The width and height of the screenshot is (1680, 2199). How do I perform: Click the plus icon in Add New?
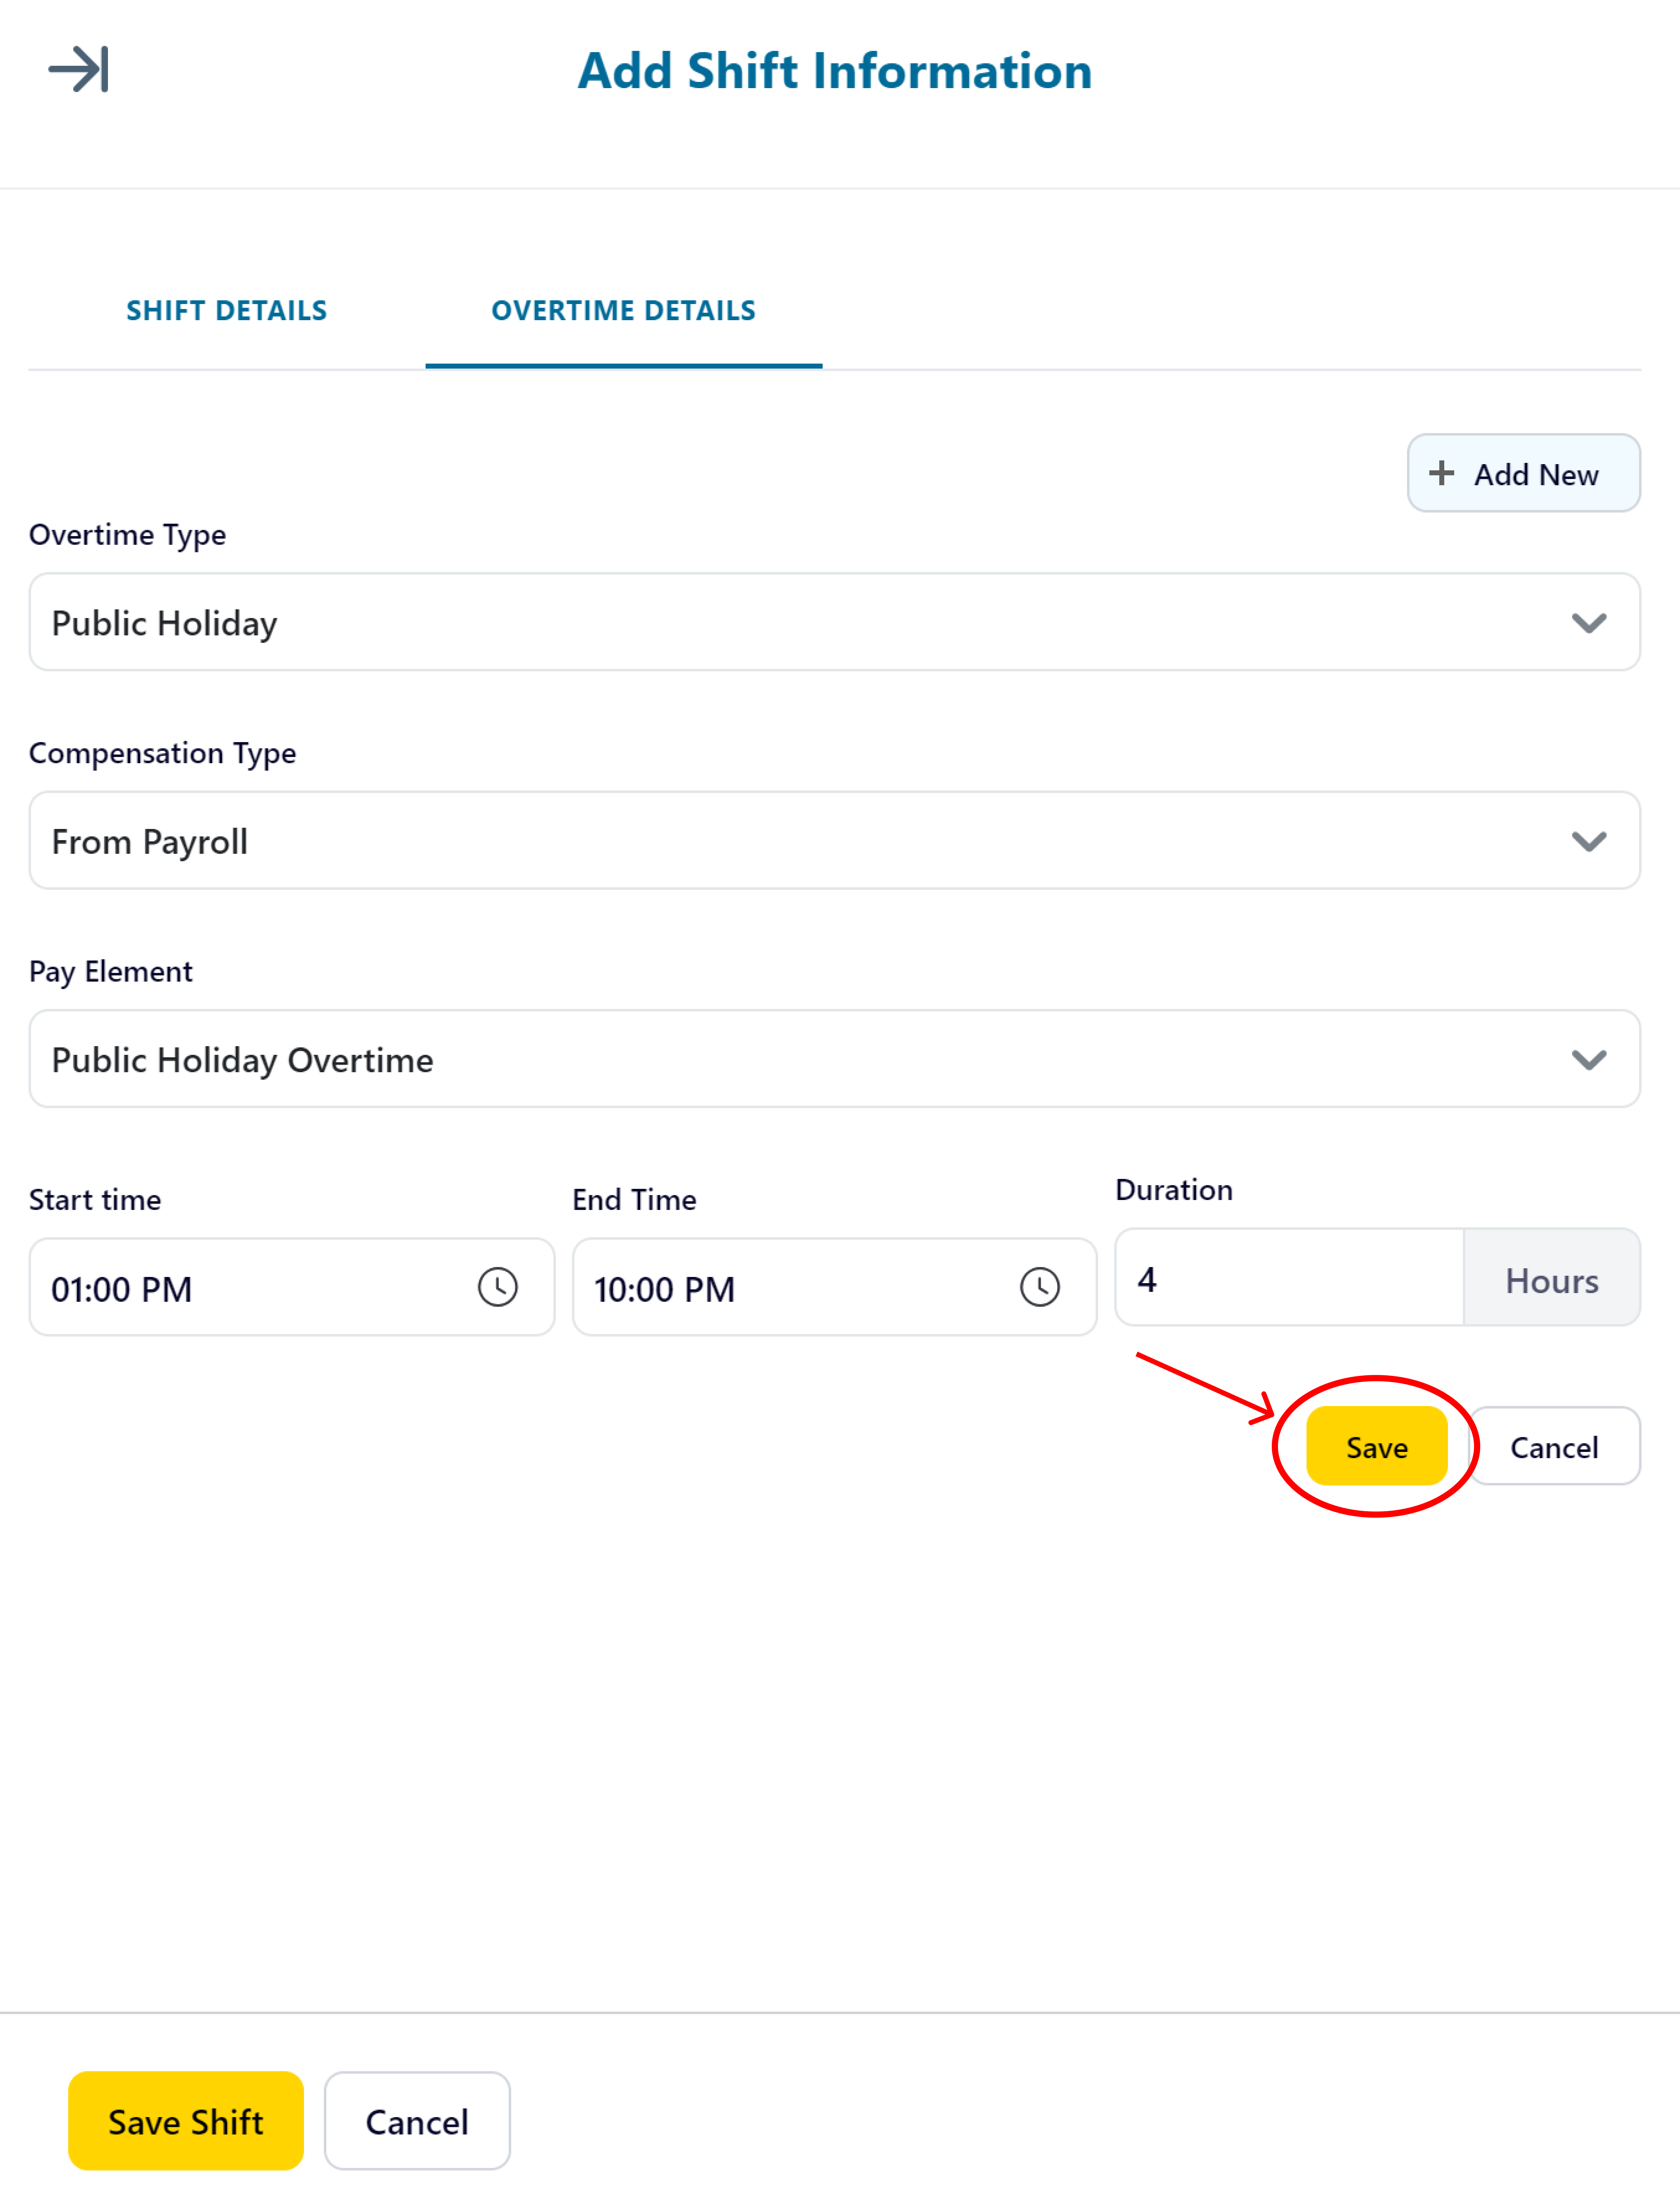tap(1441, 473)
